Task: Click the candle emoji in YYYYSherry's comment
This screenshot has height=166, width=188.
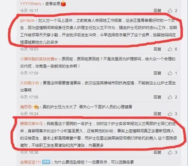Action: coord(63,4)
